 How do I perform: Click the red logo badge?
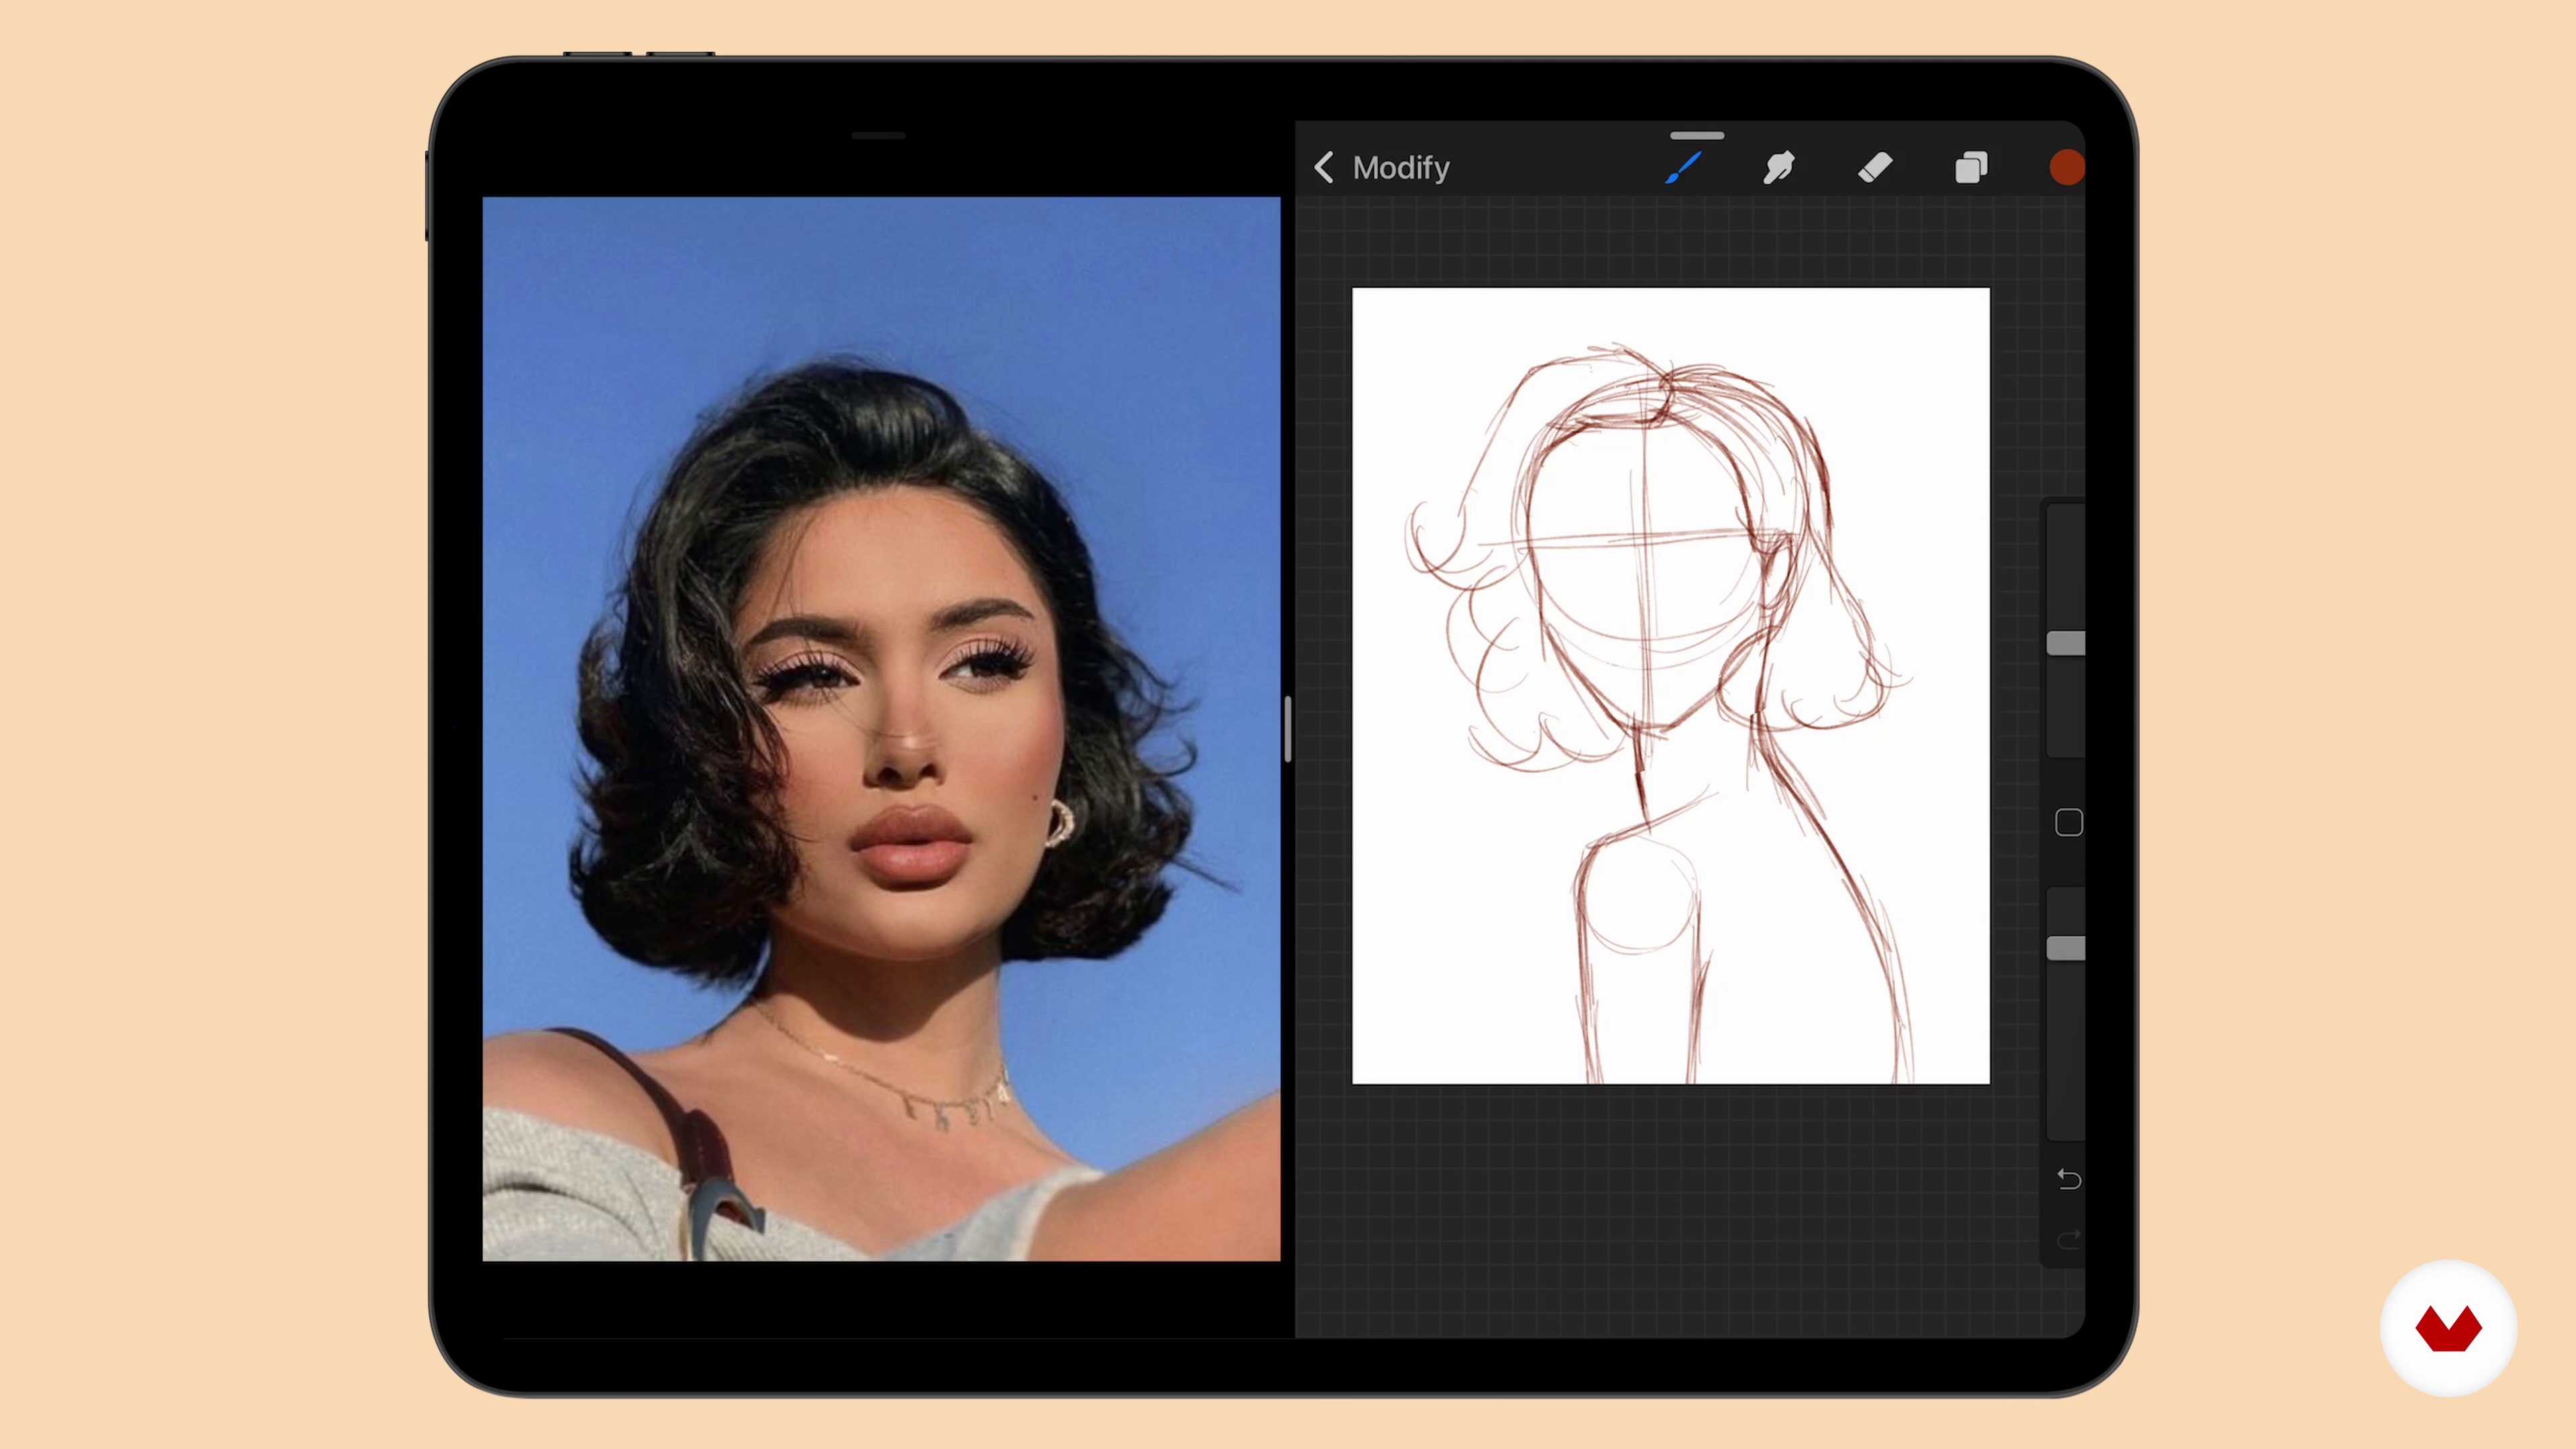[2448, 1328]
